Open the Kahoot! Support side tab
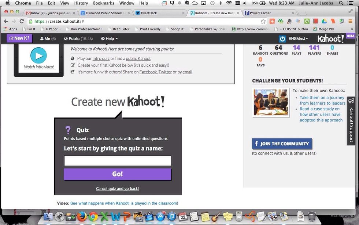 [351, 121]
